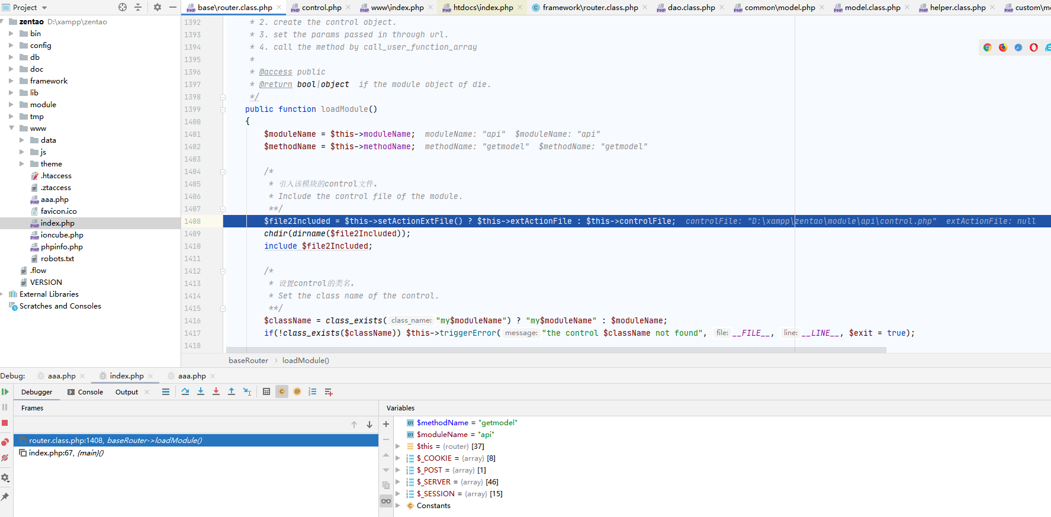
Task: Toggle Mute Breakpoints in debug sidebar
Action: [x=5, y=458]
